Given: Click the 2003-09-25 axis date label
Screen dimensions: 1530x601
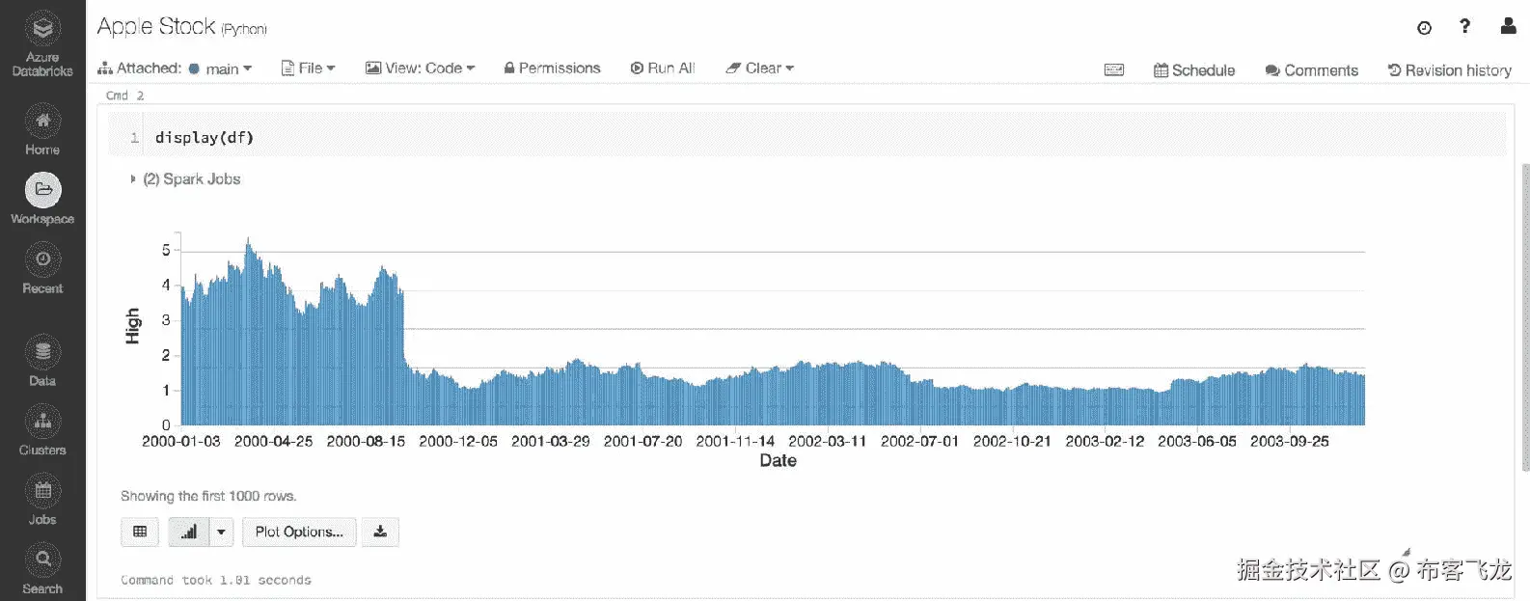Looking at the screenshot, I should [1290, 442].
